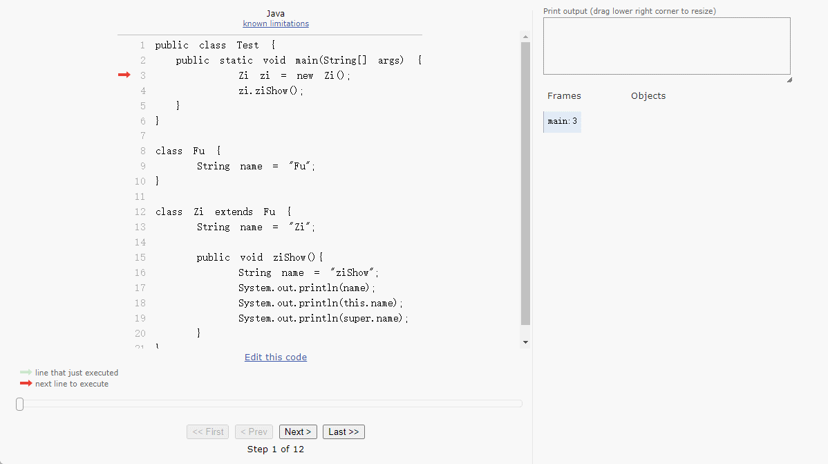Jump to the end with Last >>
Screen dimensions: 828x464
(x=344, y=431)
